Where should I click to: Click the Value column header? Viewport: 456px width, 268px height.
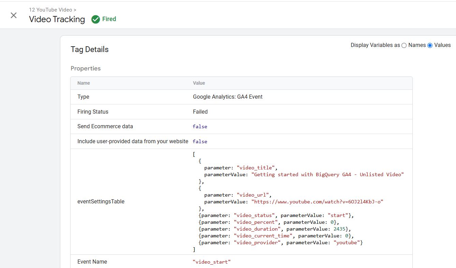click(x=199, y=83)
